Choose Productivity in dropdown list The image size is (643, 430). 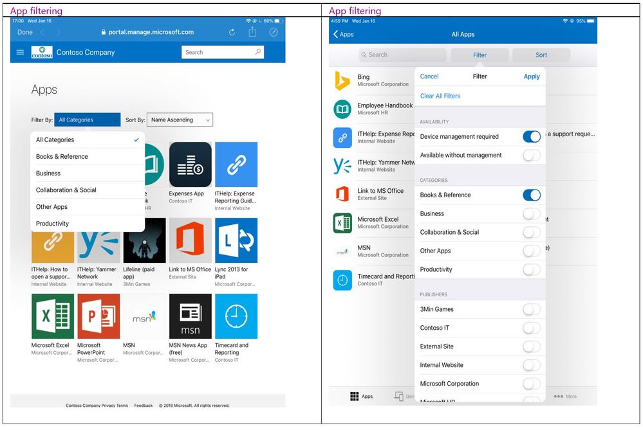click(x=88, y=224)
